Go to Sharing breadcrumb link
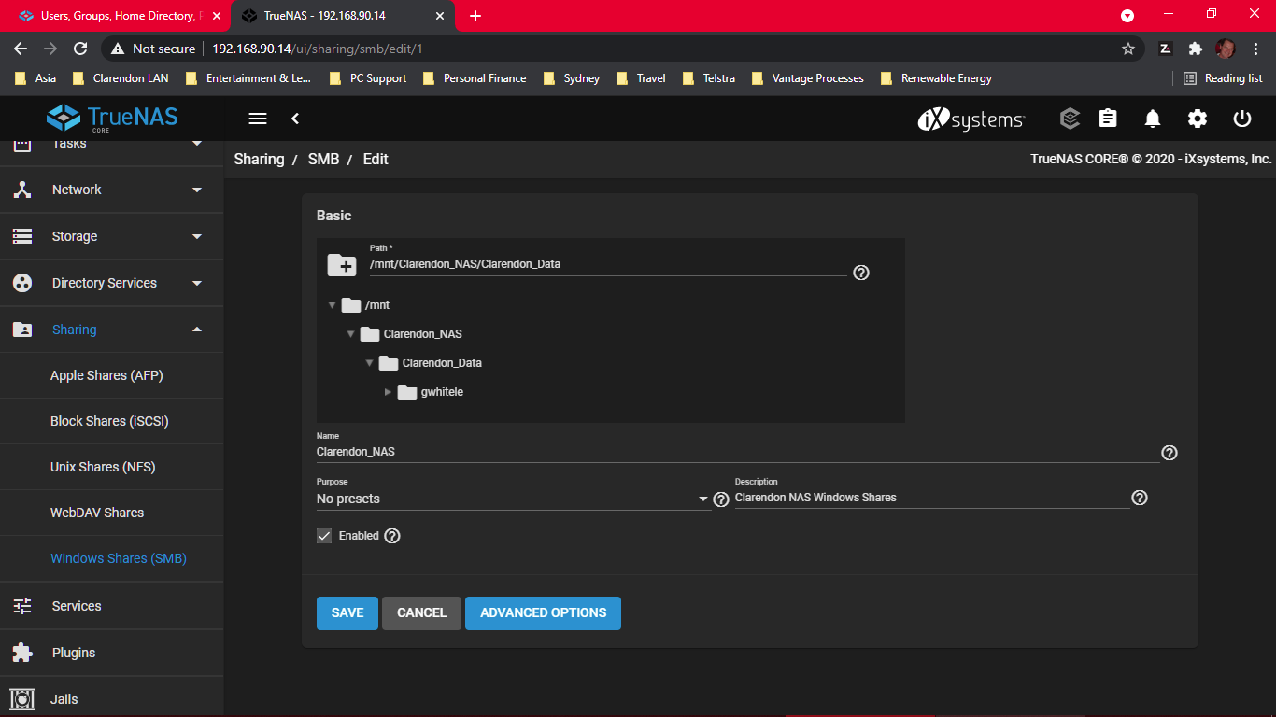The height and width of the screenshot is (717, 1276). click(x=259, y=160)
